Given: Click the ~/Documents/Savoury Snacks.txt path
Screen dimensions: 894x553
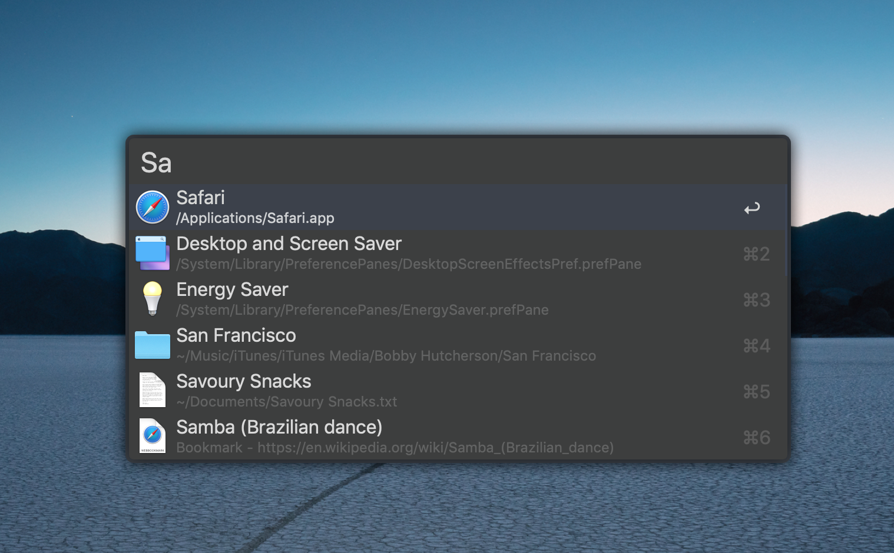Looking at the screenshot, I should (287, 402).
